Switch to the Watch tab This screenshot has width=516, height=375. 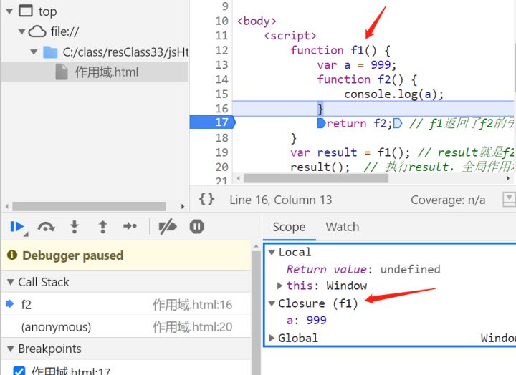[343, 227]
